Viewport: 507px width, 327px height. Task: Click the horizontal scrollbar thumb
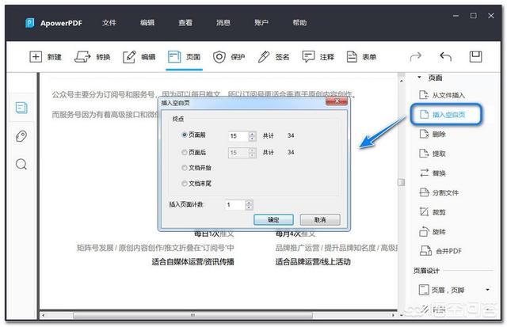pos(193,315)
